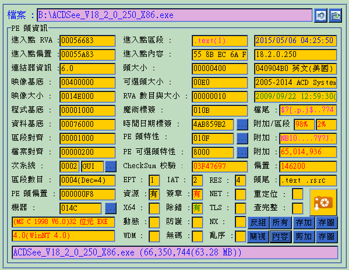Open machine details button beside 014C

click(x=111, y=208)
